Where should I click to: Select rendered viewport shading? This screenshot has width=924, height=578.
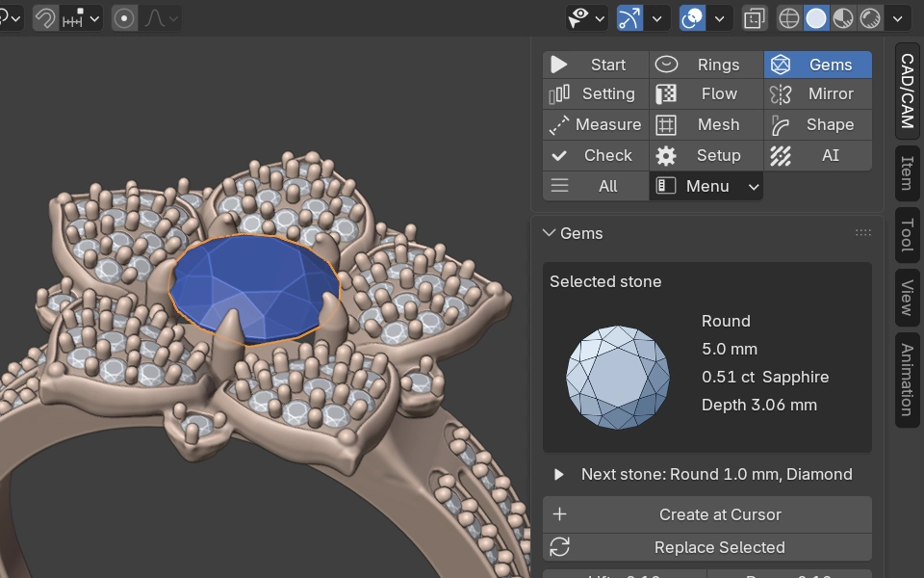click(870, 18)
